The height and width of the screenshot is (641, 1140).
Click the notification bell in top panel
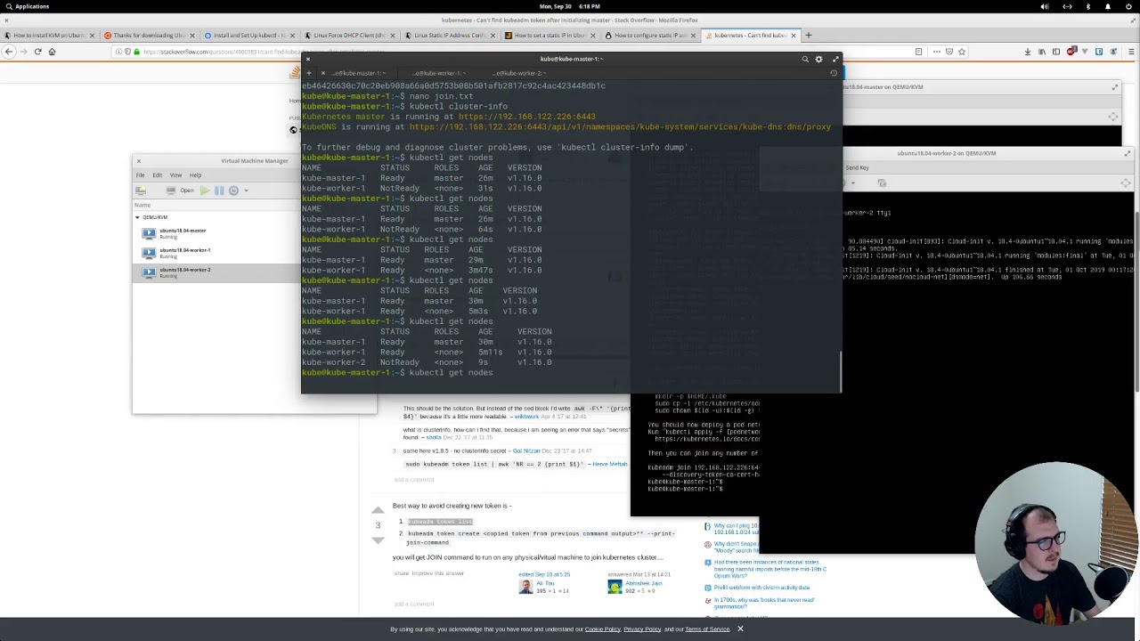(x=1108, y=6)
